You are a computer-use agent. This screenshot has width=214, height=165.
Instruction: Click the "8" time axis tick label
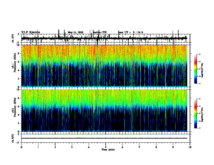[x=156, y=147]
